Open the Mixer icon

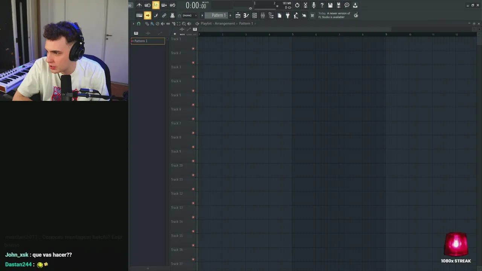tap(263, 15)
